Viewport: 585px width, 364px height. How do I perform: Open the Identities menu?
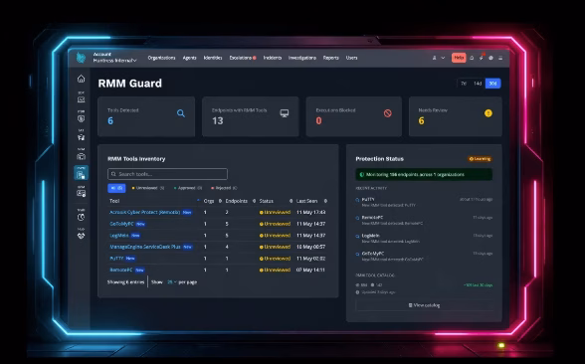[x=213, y=58]
